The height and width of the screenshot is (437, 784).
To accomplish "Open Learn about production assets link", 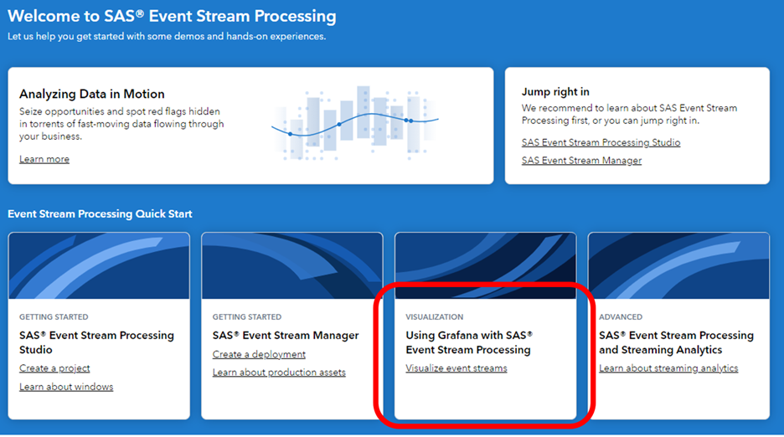I will click(279, 373).
